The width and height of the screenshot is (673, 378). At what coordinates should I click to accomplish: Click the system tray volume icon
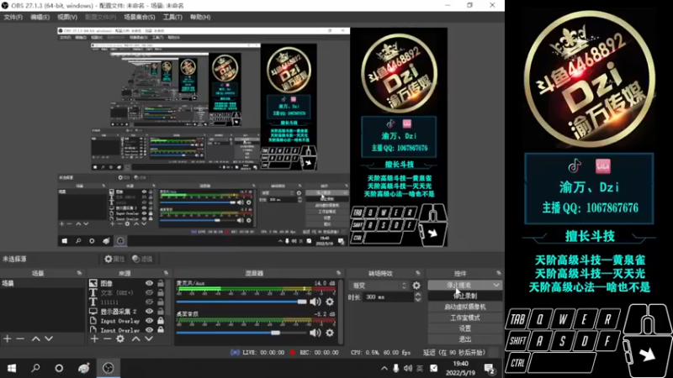(408, 368)
